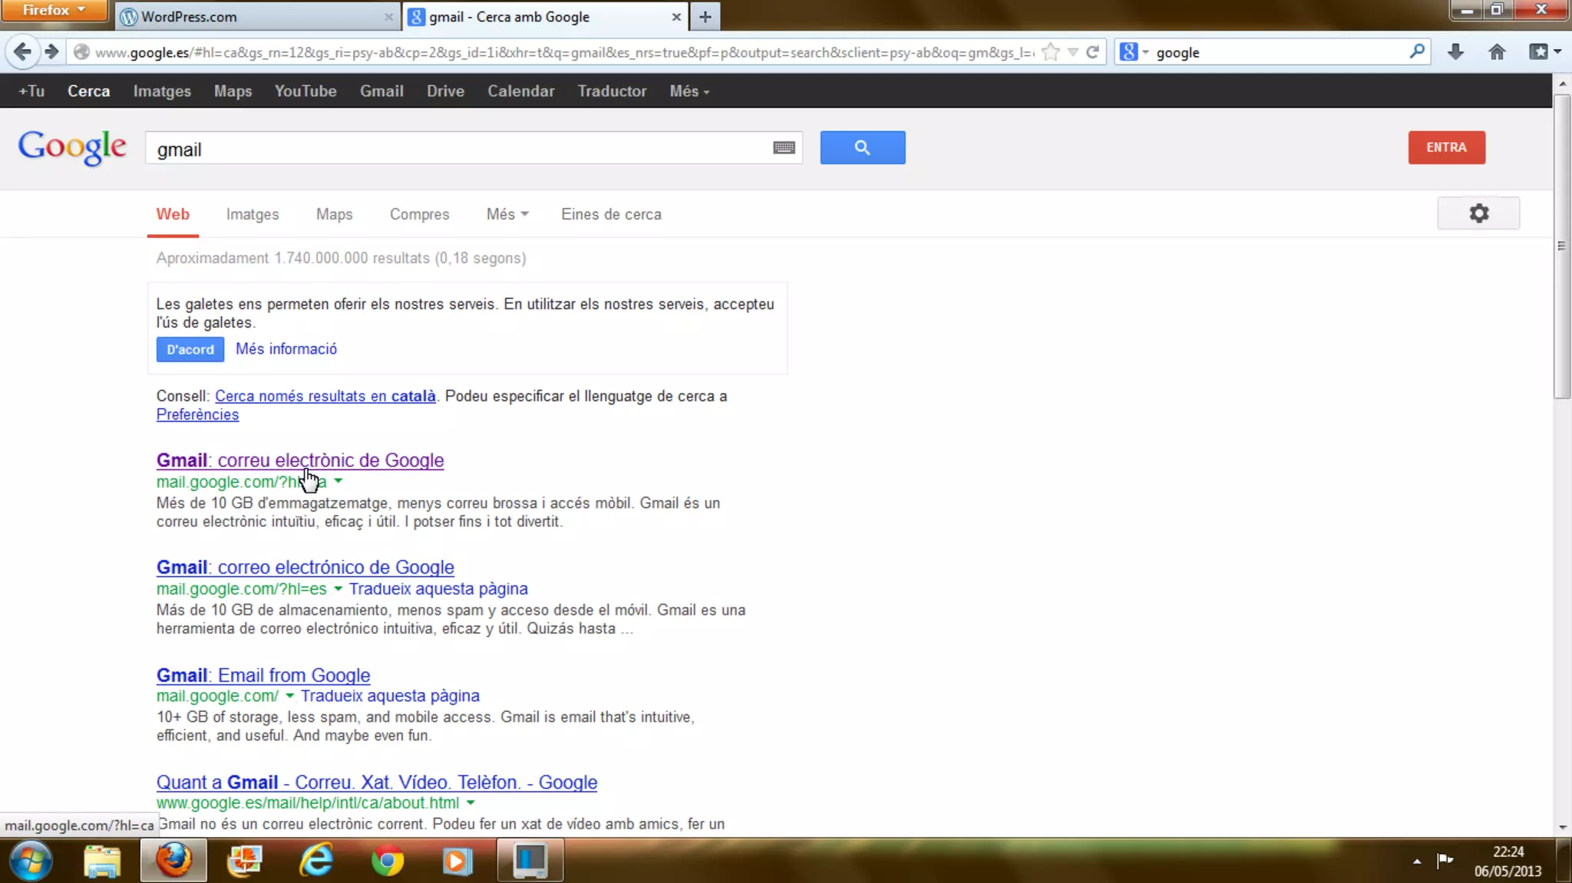Image resolution: width=1572 pixels, height=883 pixels.
Task: Expand the Més dropdown in the search filters
Action: (507, 214)
